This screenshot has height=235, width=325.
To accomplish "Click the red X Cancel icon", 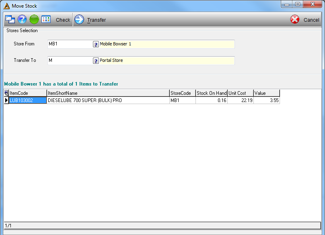I will 294,19.
